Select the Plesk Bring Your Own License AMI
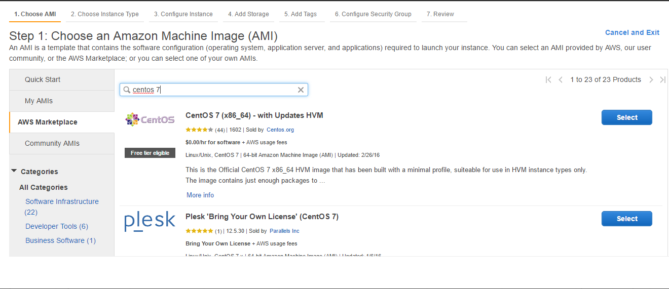Image resolution: width=669 pixels, height=289 pixels. tap(626, 219)
